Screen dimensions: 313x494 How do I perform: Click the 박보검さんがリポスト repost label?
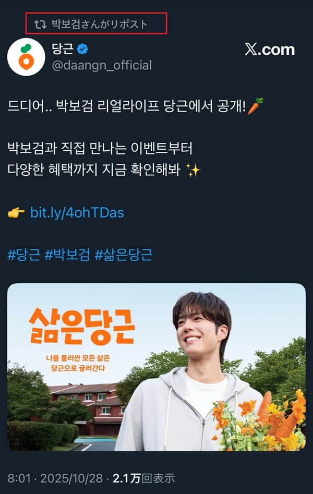(100, 24)
